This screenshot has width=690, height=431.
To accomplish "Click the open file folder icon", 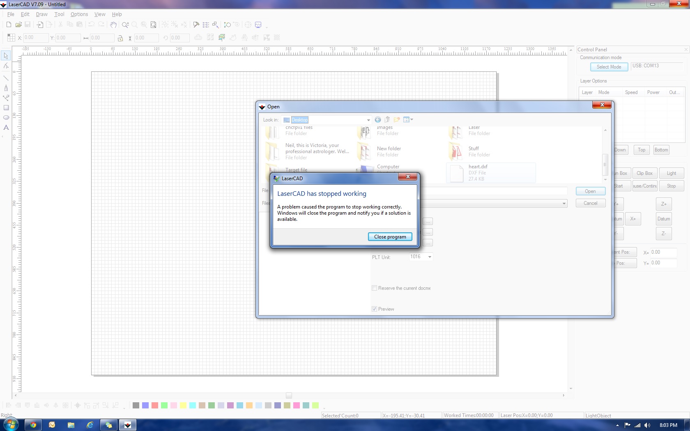I will pyautogui.click(x=18, y=25).
